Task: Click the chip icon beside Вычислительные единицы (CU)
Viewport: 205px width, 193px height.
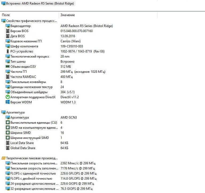Action: click(x=8, y=123)
